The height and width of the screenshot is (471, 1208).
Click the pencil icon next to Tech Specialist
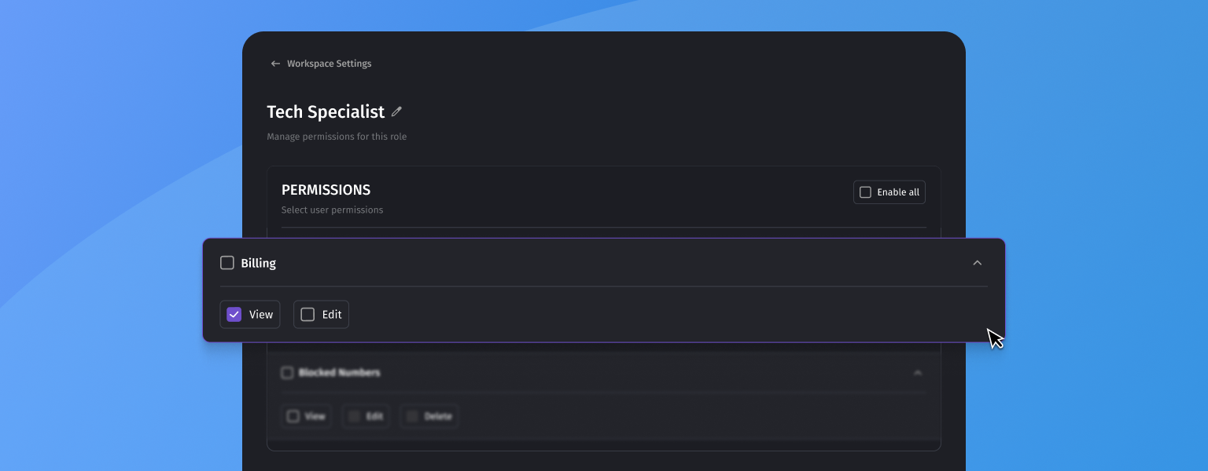(396, 111)
